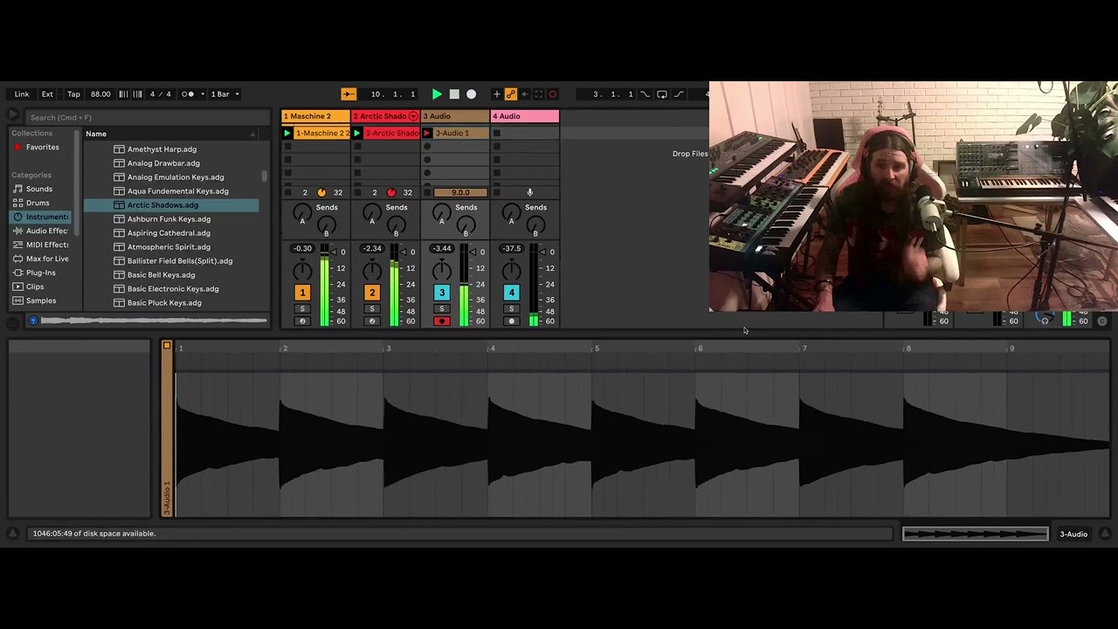Click the 3-Audio clip view selector
This screenshot has width=1118, height=629.
1073,534
